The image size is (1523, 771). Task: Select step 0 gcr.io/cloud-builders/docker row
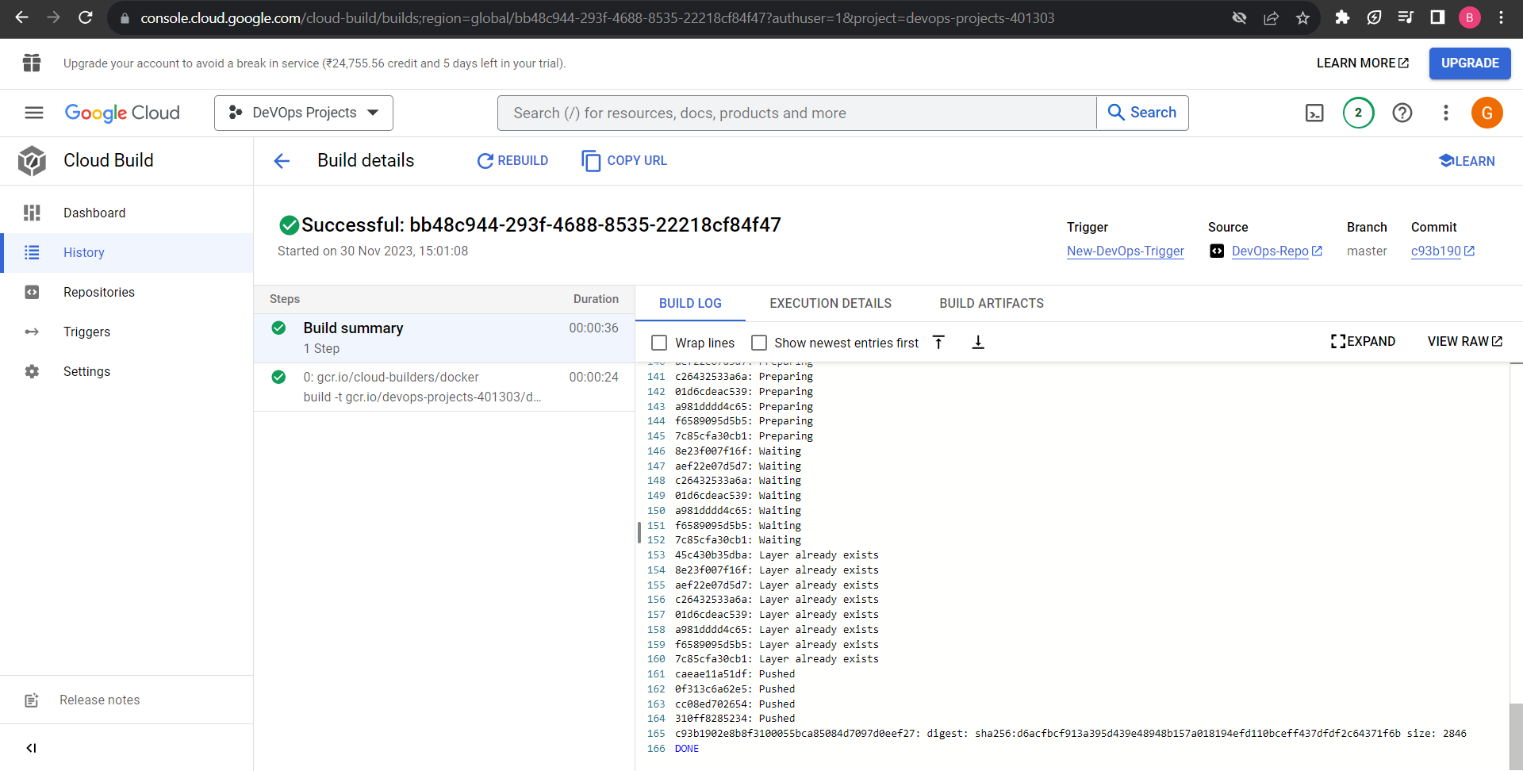[444, 387]
